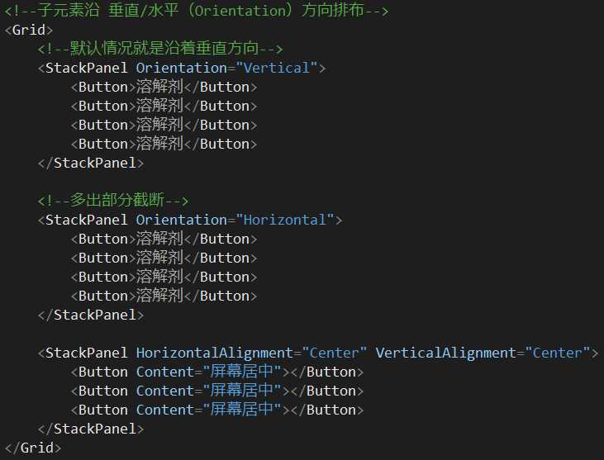Click the VerticalAlignment attribute name

pos(445,353)
